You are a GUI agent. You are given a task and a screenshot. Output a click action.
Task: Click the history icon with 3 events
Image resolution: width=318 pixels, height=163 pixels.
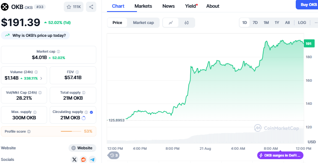113,155
